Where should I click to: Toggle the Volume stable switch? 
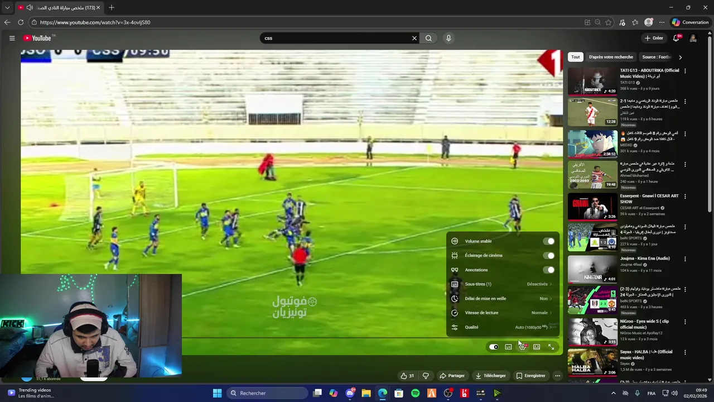(549, 241)
